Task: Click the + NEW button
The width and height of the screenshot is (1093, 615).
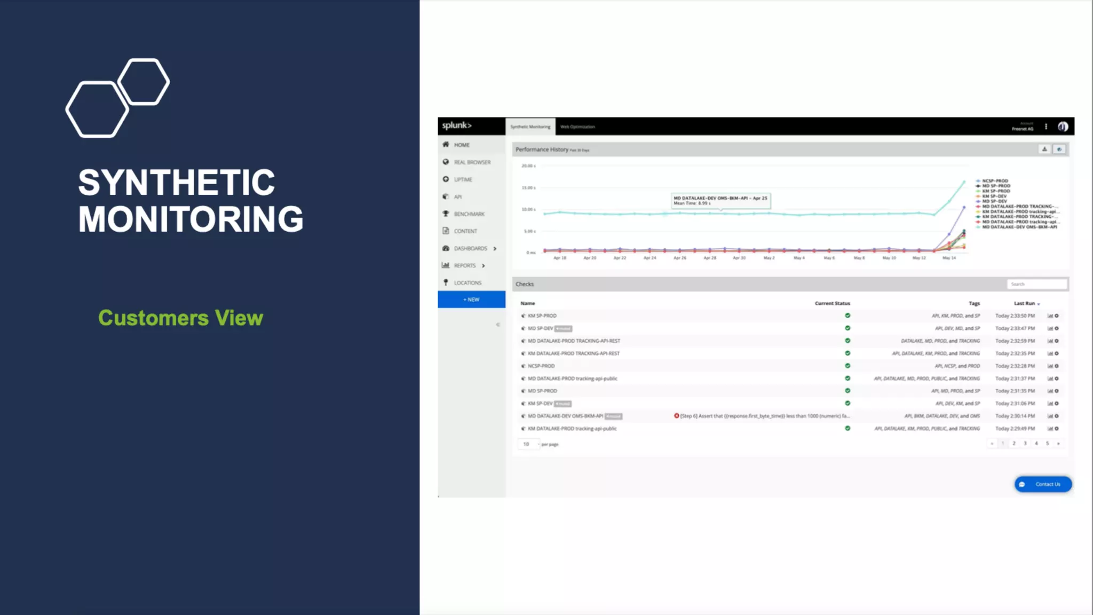Action: [471, 299]
